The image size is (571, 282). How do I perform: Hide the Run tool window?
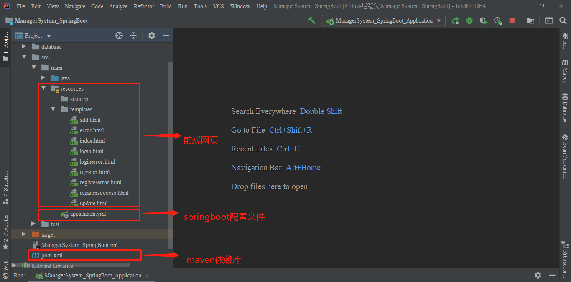552,275
